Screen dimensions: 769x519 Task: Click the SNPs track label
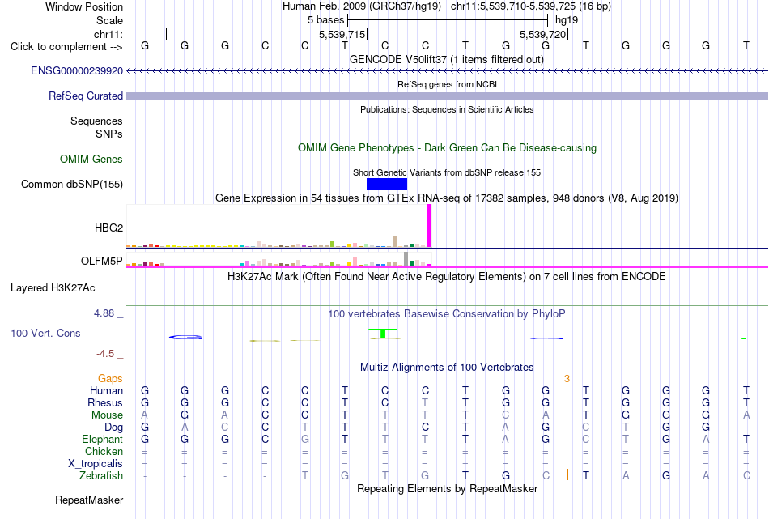coord(109,134)
